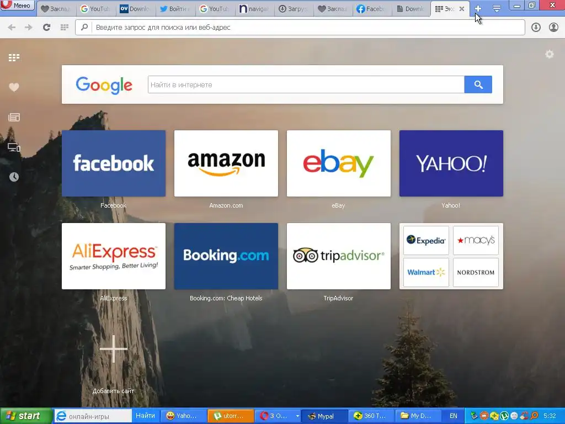Open history clock icon in sidebar
The image size is (565, 424).
14,177
